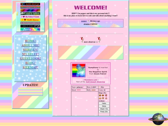Click the 'more about me :)' text
Viewport: 168px width, 126px height.
pos(91,42)
